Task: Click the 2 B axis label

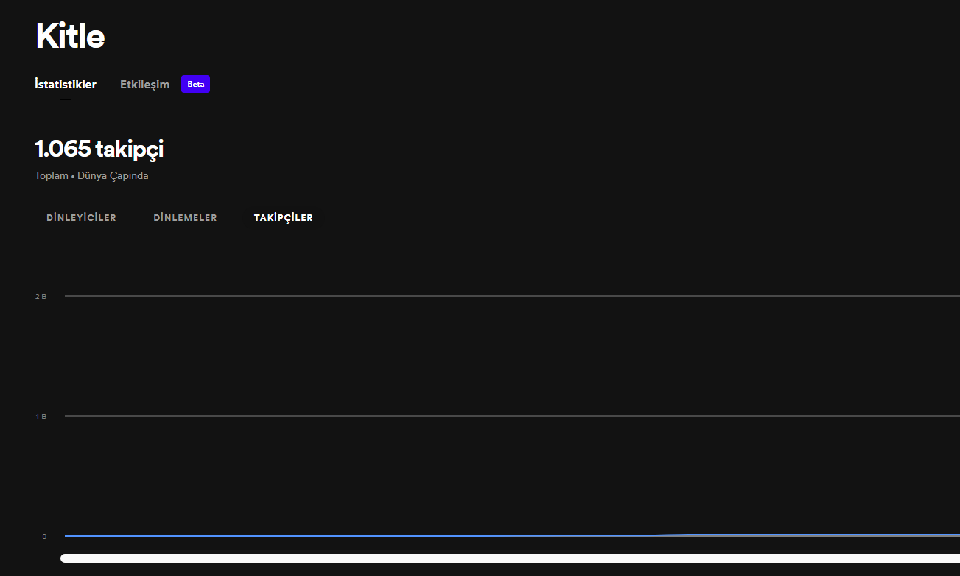Action: pyautogui.click(x=41, y=296)
